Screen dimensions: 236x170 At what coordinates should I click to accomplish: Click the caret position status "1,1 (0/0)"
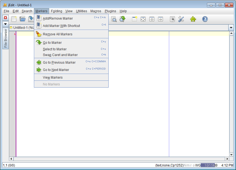coord(9,165)
